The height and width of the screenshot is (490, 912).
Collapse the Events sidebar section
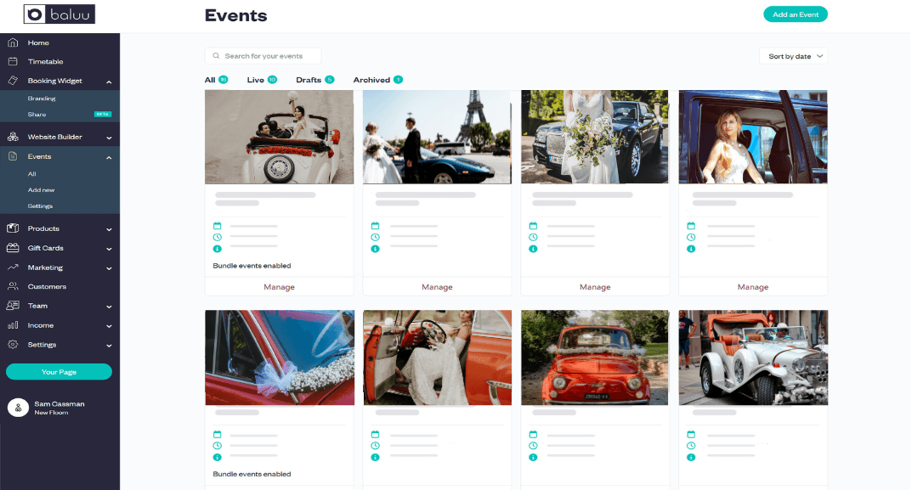tap(109, 157)
